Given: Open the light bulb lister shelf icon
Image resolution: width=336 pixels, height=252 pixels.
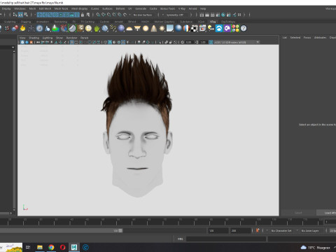Looking at the screenshot, I should [x=211, y=29].
